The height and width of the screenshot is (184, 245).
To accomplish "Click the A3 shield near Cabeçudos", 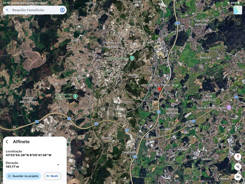I will pyautogui.click(x=135, y=157).
